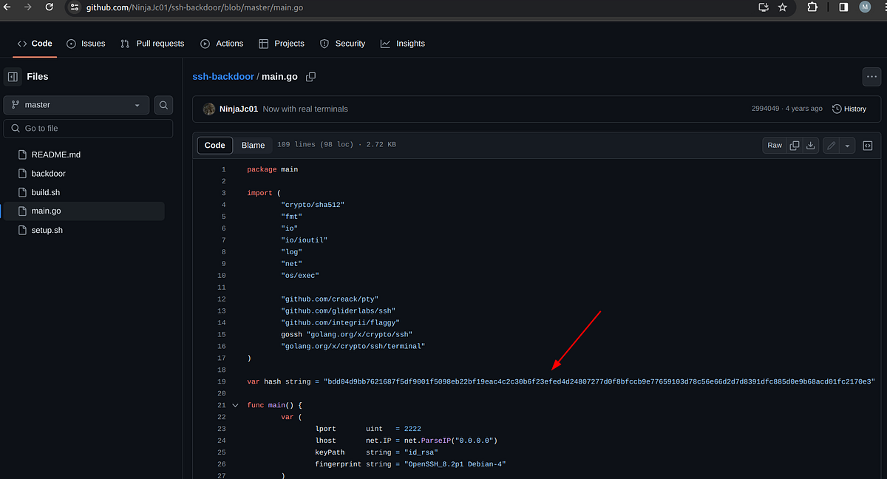Click the "github.com/creack/pty" import text
The image size is (887, 479).
(x=330, y=299)
